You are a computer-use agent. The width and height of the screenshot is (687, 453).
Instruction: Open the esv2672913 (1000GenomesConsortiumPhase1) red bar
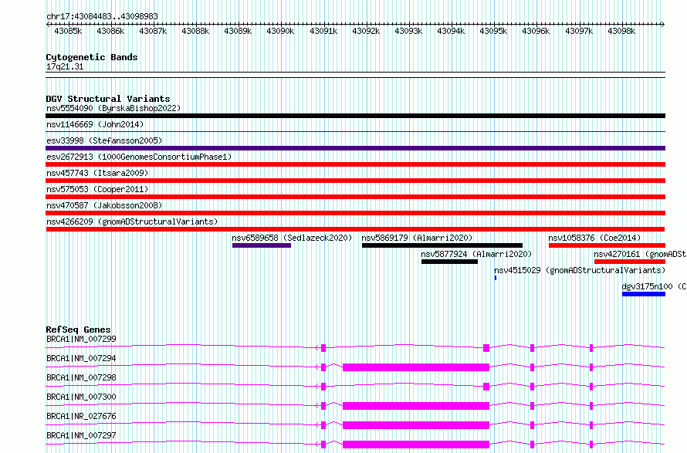pos(355,164)
